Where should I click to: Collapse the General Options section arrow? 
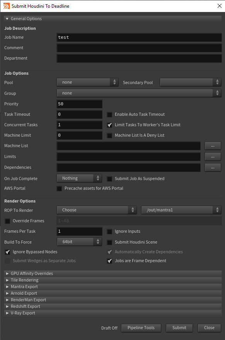pyautogui.click(x=7, y=19)
